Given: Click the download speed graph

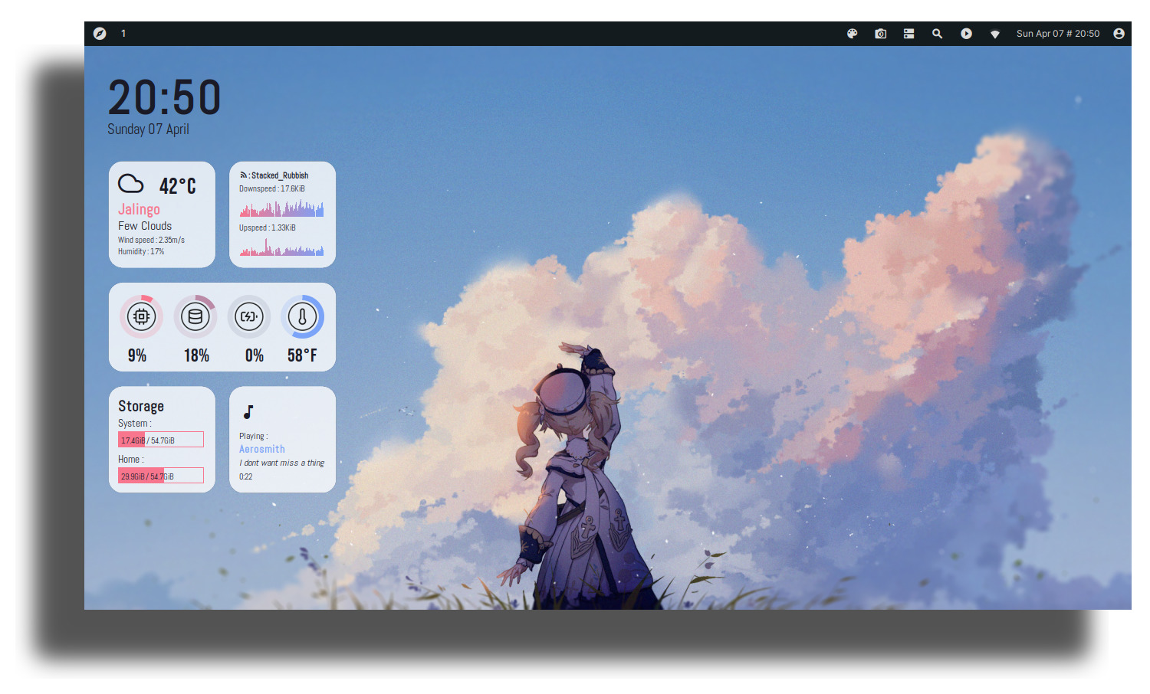Looking at the screenshot, I should click(281, 208).
